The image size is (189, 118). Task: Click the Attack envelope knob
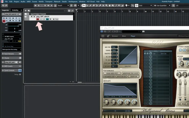click(x=106, y=102)
